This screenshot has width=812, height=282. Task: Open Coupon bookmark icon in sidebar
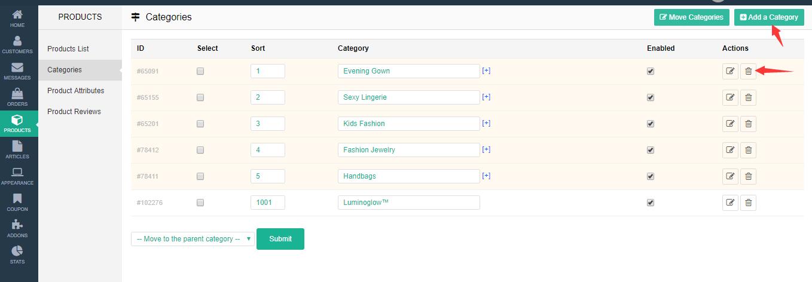(17, 202)
